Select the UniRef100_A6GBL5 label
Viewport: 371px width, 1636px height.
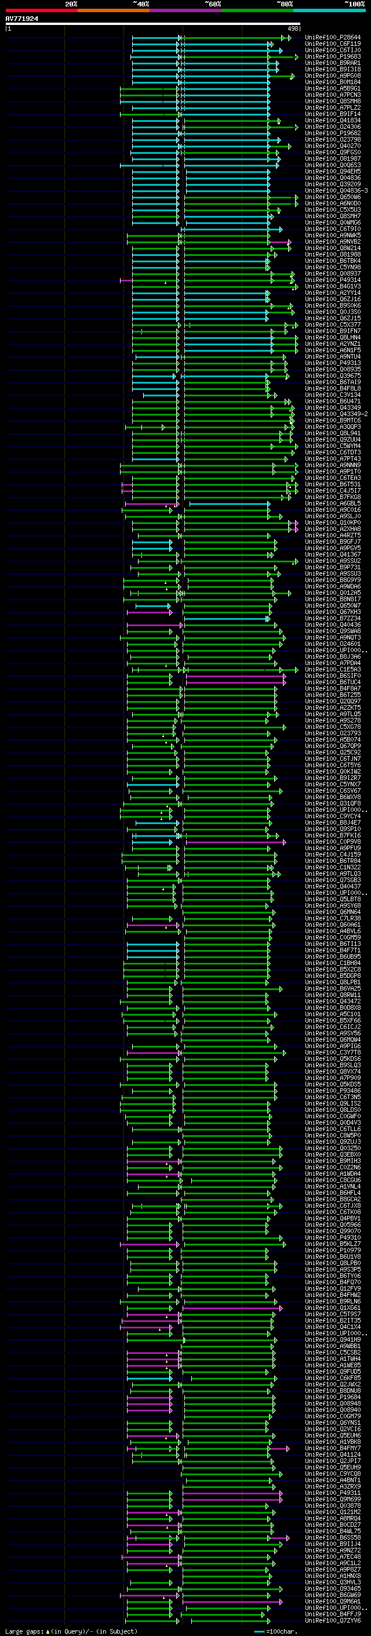(333, 503)
